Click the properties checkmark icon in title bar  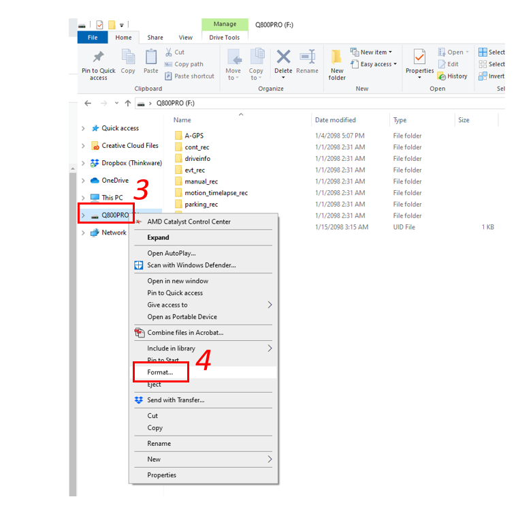(99, 25)
